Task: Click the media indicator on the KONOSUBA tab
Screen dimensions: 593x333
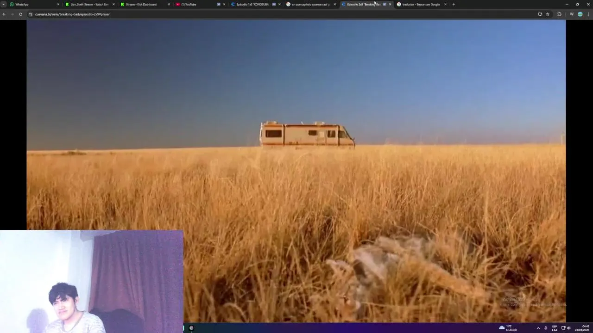Action: pyautogui.click(x=274, y=4)
